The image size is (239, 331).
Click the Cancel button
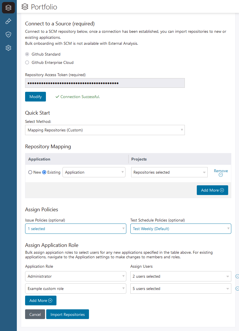coord(35,314)
